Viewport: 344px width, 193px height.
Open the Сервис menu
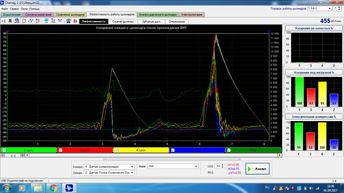(15, 9)
